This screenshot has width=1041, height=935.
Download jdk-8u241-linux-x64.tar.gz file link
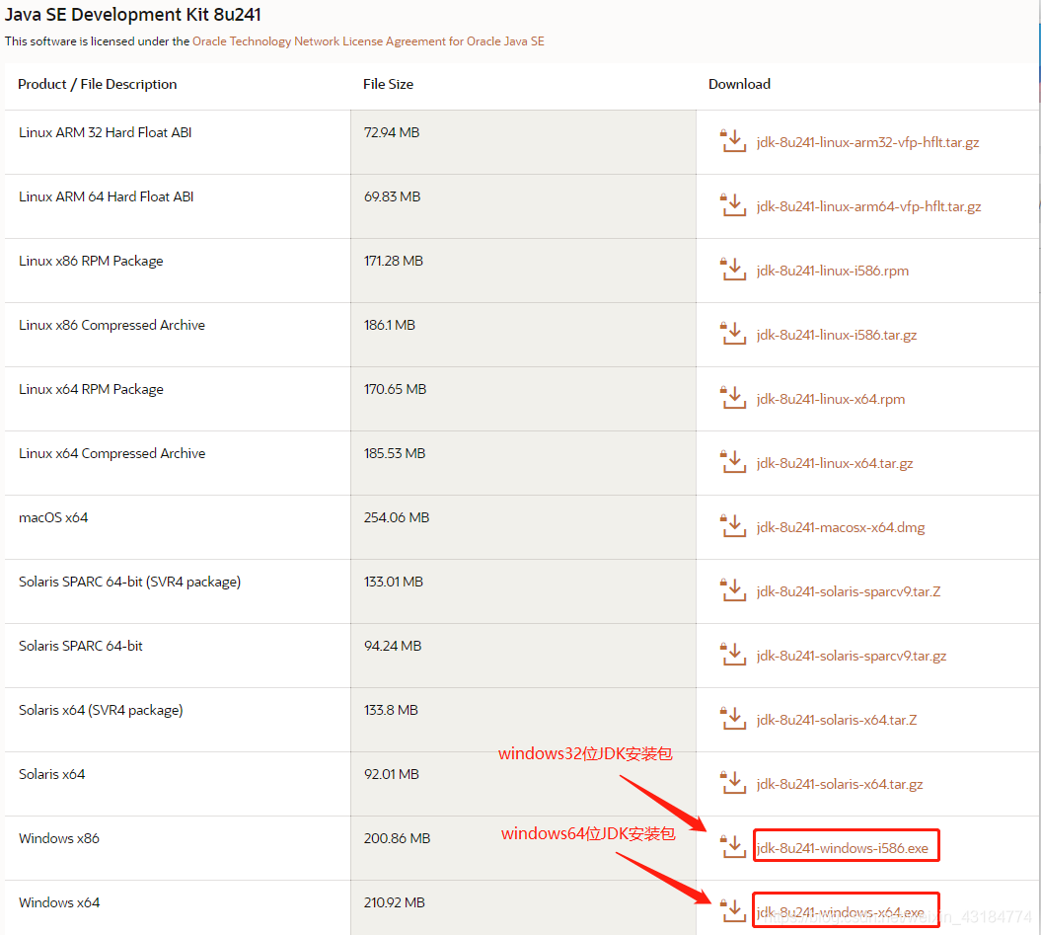(x=835, y=463)
